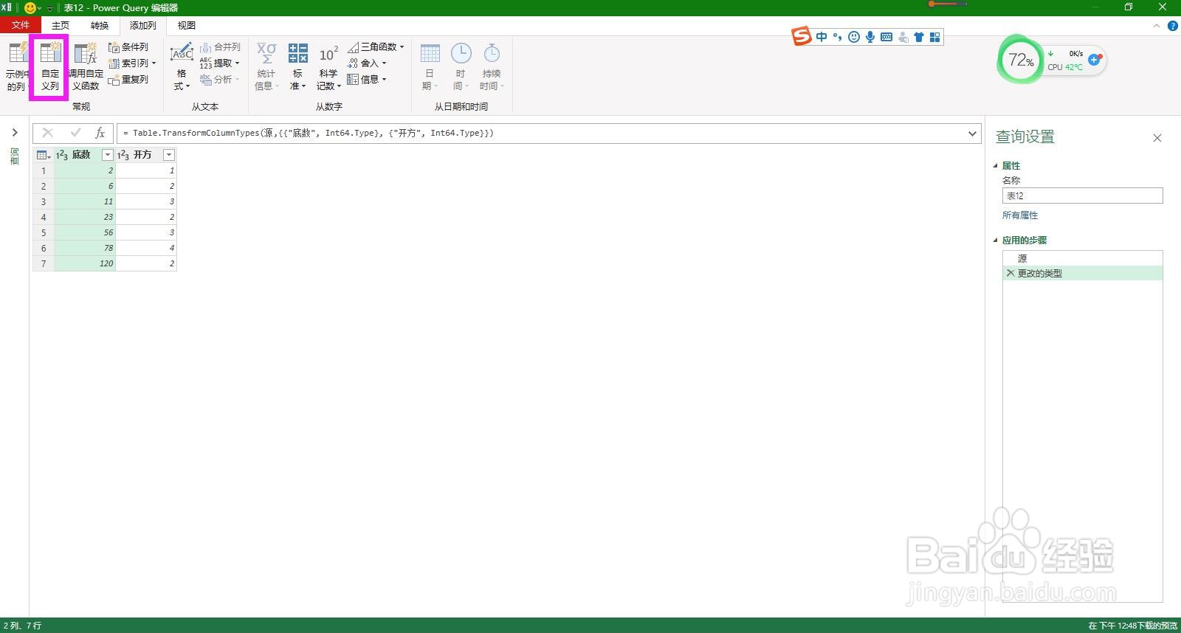Expand the queries navigation pane arrow
This screenshot has width=1181, height=633.
pyautogui.click(x=14, y=133)
